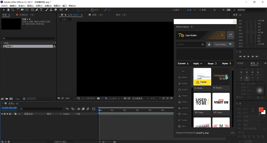
Task: Toggle the mask and shape path visibility
Action: [83, 98]
